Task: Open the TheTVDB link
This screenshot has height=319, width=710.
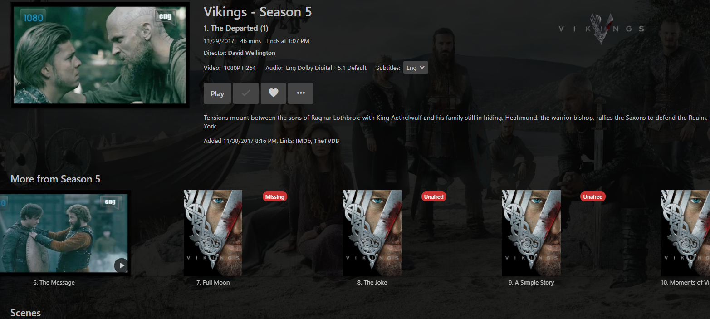Action: click(x=326, y=141)
